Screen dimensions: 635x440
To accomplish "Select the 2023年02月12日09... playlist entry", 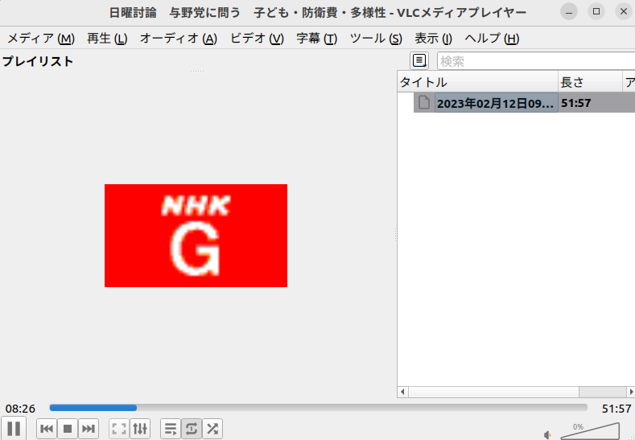I will pyautogui.click(x=495, y=103).
